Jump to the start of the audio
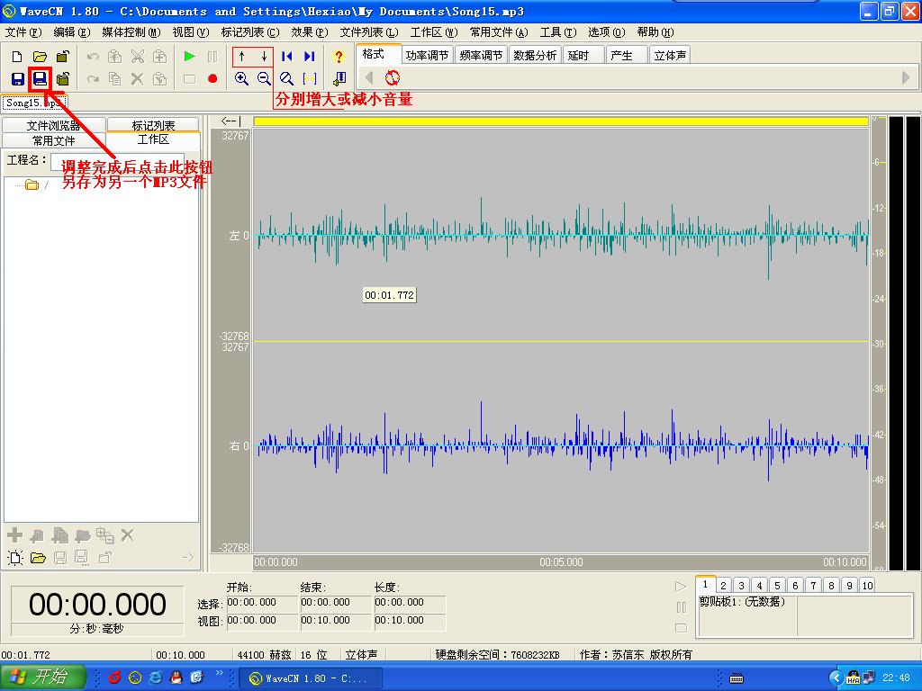Viewport: 922px width, 691px height. [287, 57]
